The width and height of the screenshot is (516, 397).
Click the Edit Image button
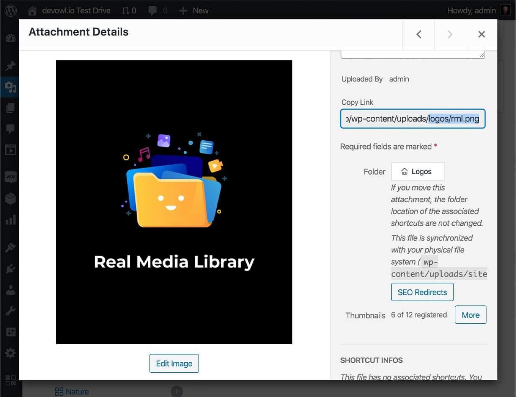coord(174,363)
